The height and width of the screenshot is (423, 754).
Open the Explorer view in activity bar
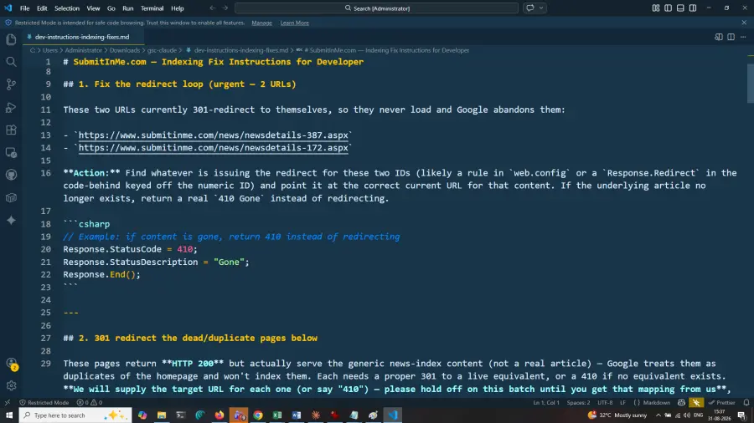(x=11, y=39)
